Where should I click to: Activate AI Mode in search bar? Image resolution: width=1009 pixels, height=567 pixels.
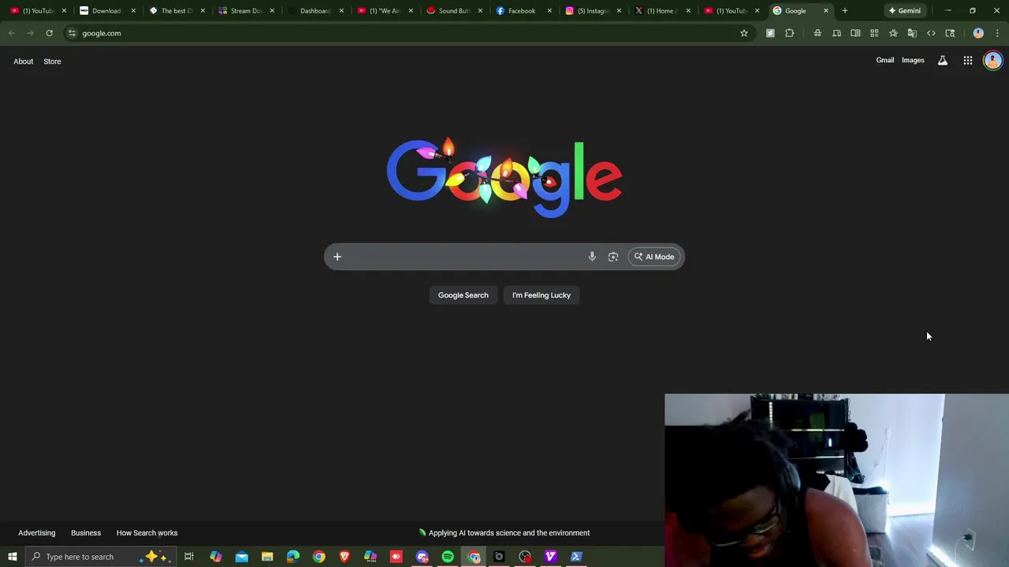654,257
